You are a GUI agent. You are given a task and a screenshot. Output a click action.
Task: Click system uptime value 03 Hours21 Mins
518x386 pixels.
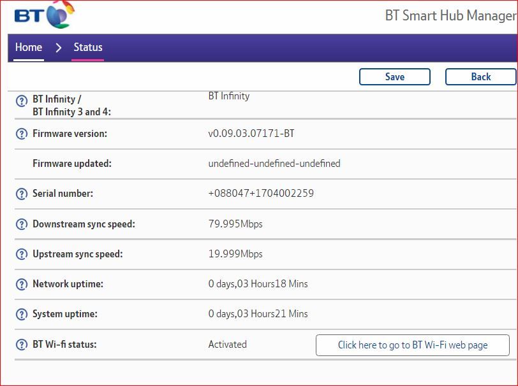258,314
